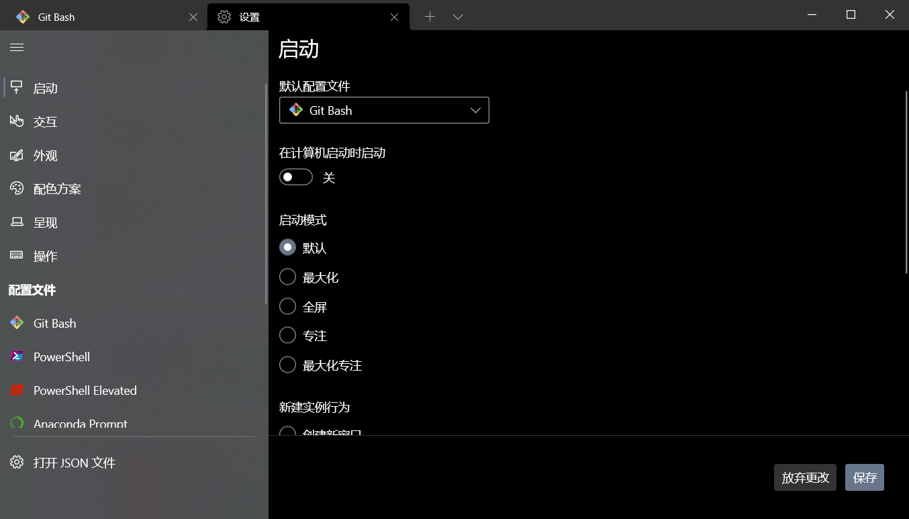Switch to the 设置 tab
Image resolution: width=909 pixels, height=519 pixels.
[x=309, y=17]
